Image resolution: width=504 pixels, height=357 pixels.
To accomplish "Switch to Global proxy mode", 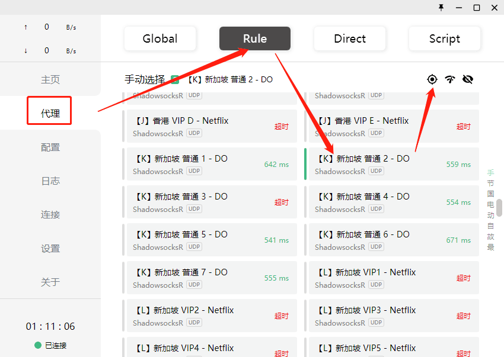I will click(160, 38).
